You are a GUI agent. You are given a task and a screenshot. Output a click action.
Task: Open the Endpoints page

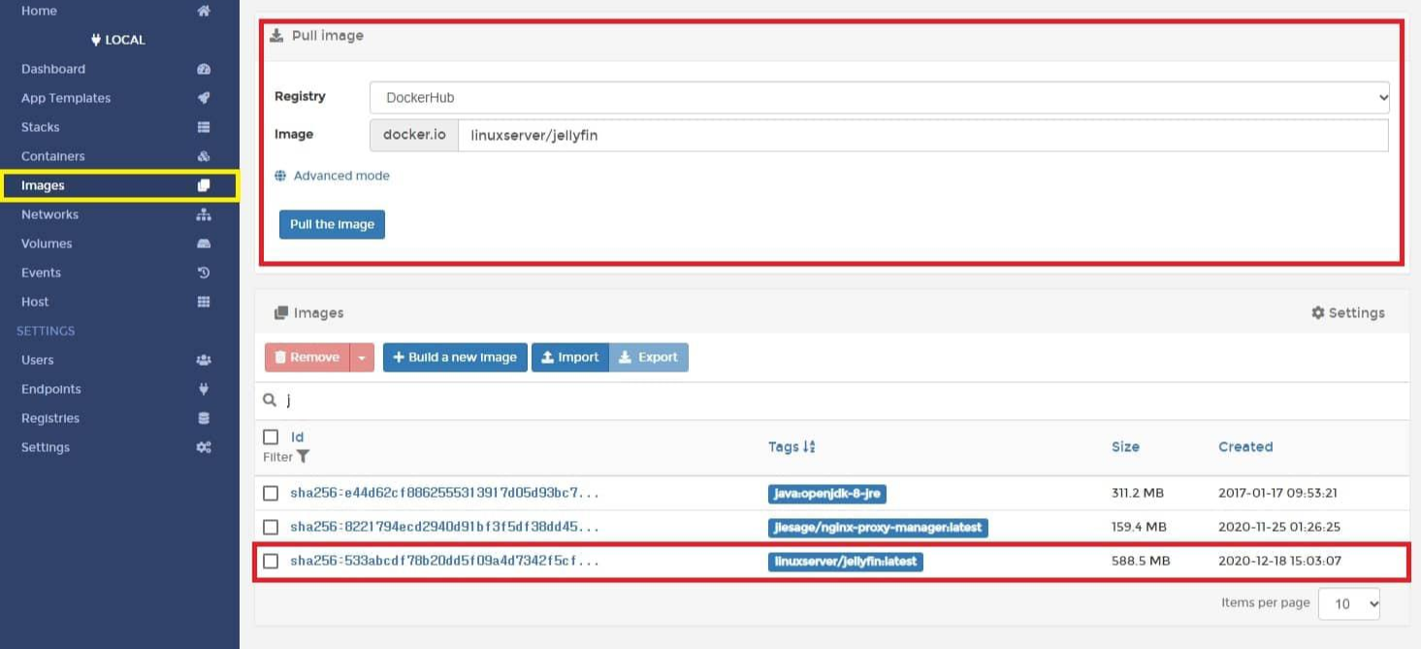[x=51, y=389]
